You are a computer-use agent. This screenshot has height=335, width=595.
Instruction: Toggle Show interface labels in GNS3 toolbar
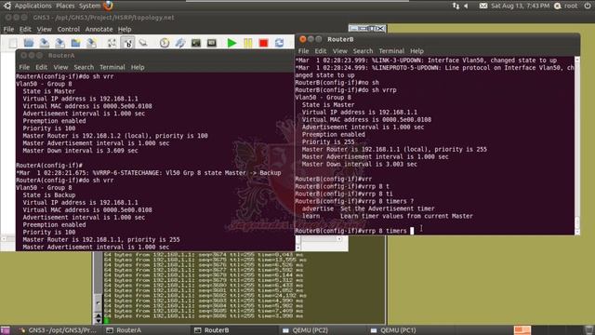click(x=112, y=43)
